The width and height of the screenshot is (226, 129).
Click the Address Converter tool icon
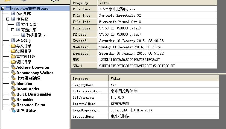tap(13, 67)
